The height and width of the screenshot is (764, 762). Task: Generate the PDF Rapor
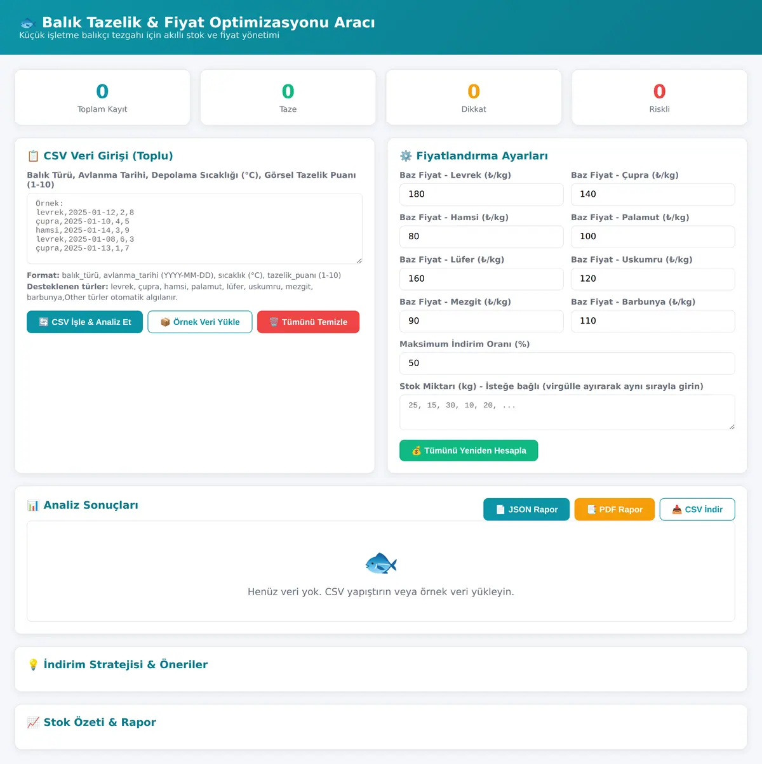click(x=615, y=510)
